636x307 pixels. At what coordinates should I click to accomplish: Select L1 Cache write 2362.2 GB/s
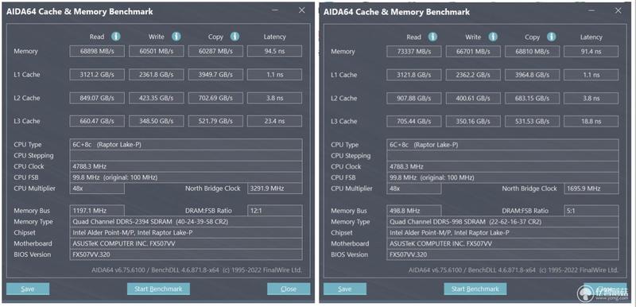click(473, 75)
